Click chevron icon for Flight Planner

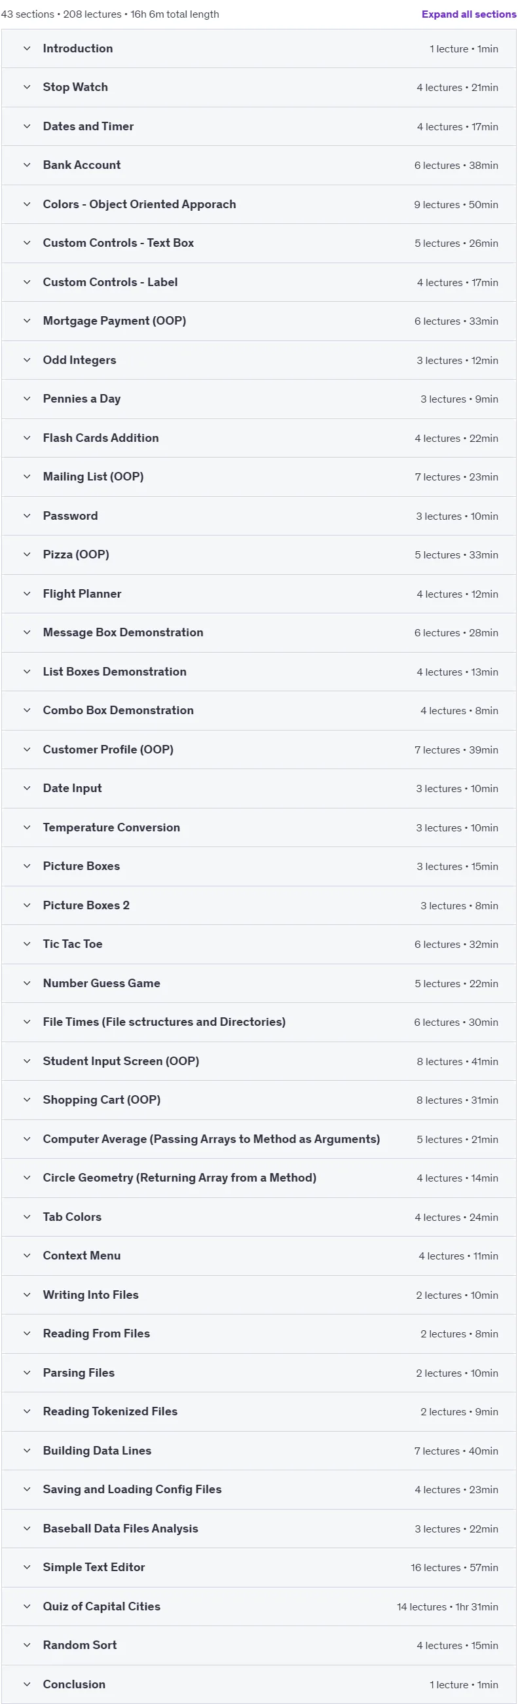pos(27,594)
